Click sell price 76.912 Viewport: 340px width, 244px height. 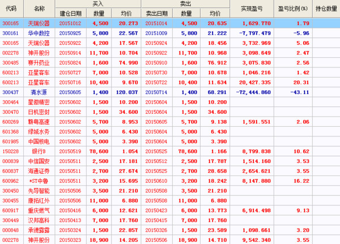tap(217, 63)
